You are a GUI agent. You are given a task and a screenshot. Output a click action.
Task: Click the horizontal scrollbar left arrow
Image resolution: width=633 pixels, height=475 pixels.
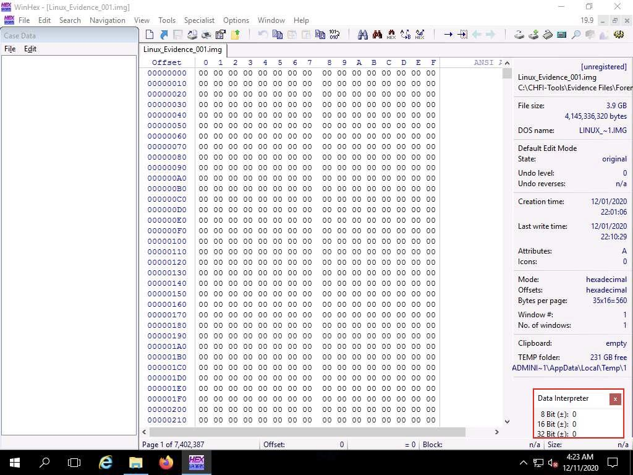144,432
